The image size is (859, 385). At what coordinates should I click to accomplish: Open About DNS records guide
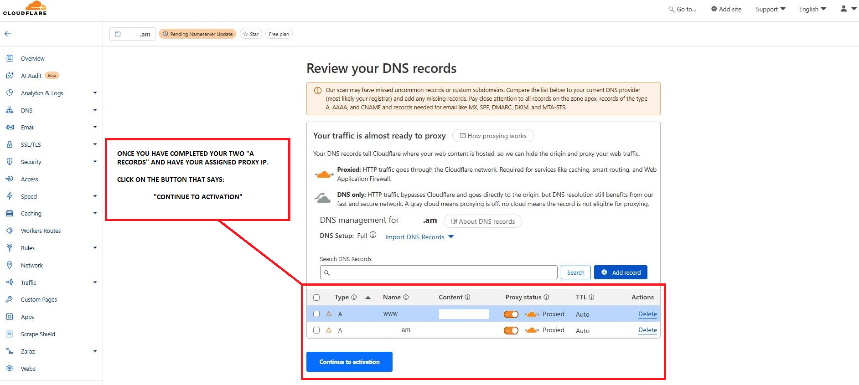click(483, 221)
